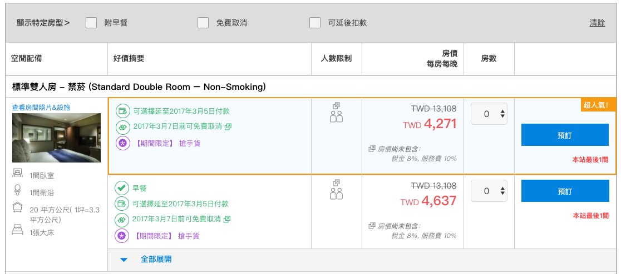Open room count dropdown for TWD 4,271 offer
This screenshot has height=274, width=621.
tap(489, 114)
